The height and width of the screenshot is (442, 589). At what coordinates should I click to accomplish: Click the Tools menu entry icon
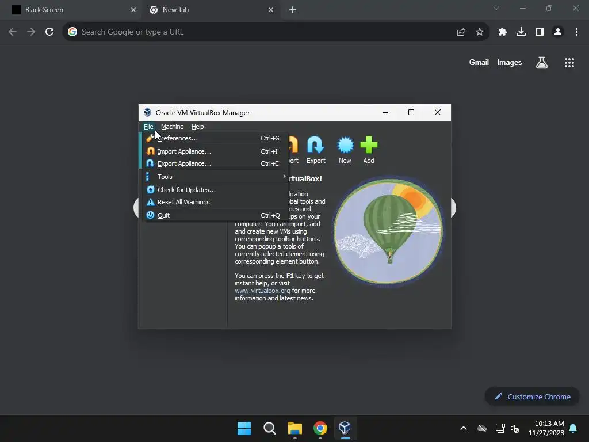click(x=148, y=176)
